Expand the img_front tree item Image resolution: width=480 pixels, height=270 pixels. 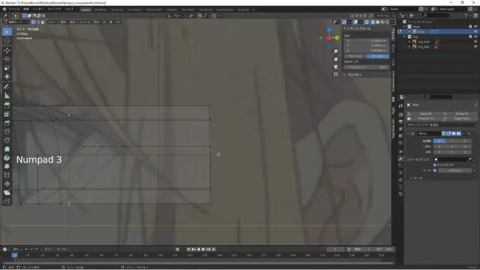click(409, 41)
